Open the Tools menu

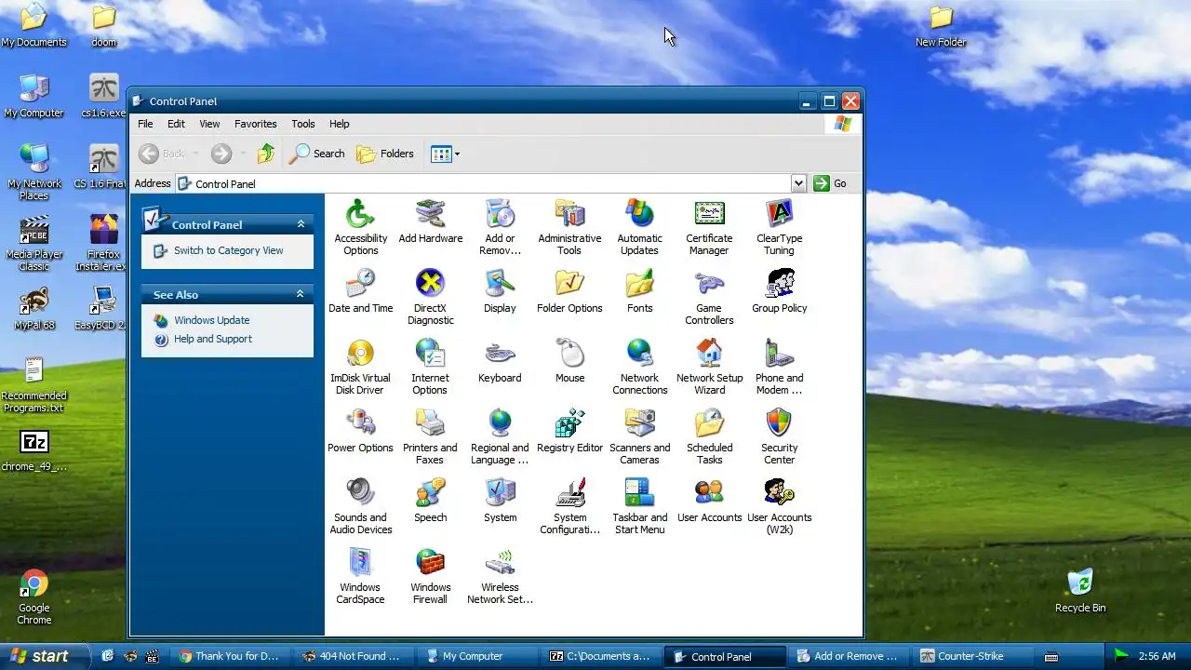pyautogui.click(x=302, y=124)
